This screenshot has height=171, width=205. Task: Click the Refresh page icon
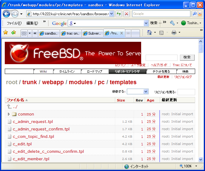(119, 14)
